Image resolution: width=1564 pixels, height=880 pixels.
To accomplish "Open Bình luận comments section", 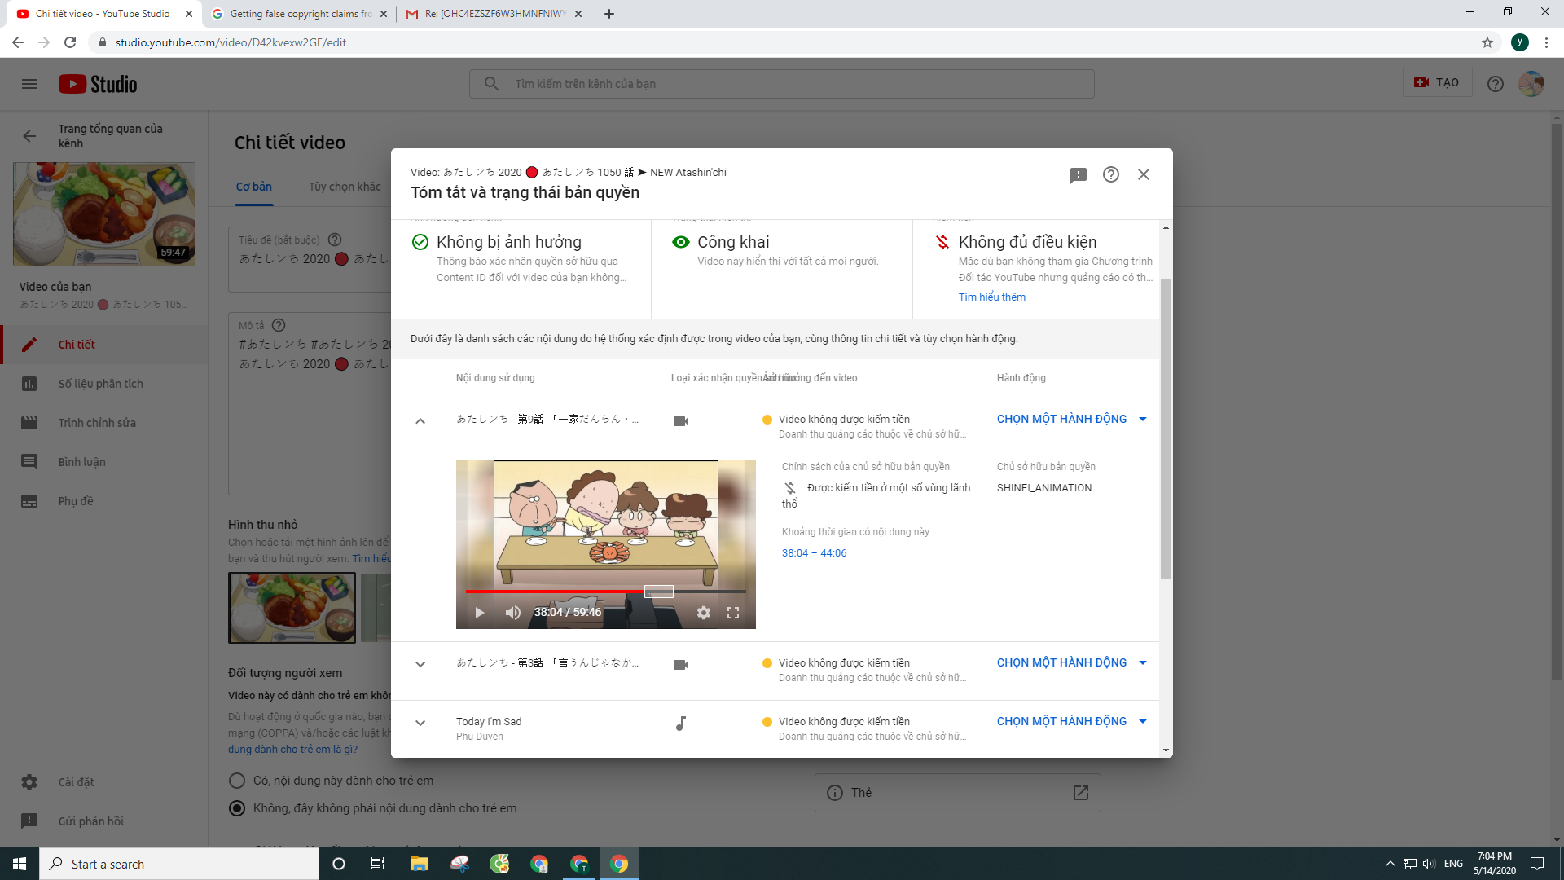I will 104,462.
